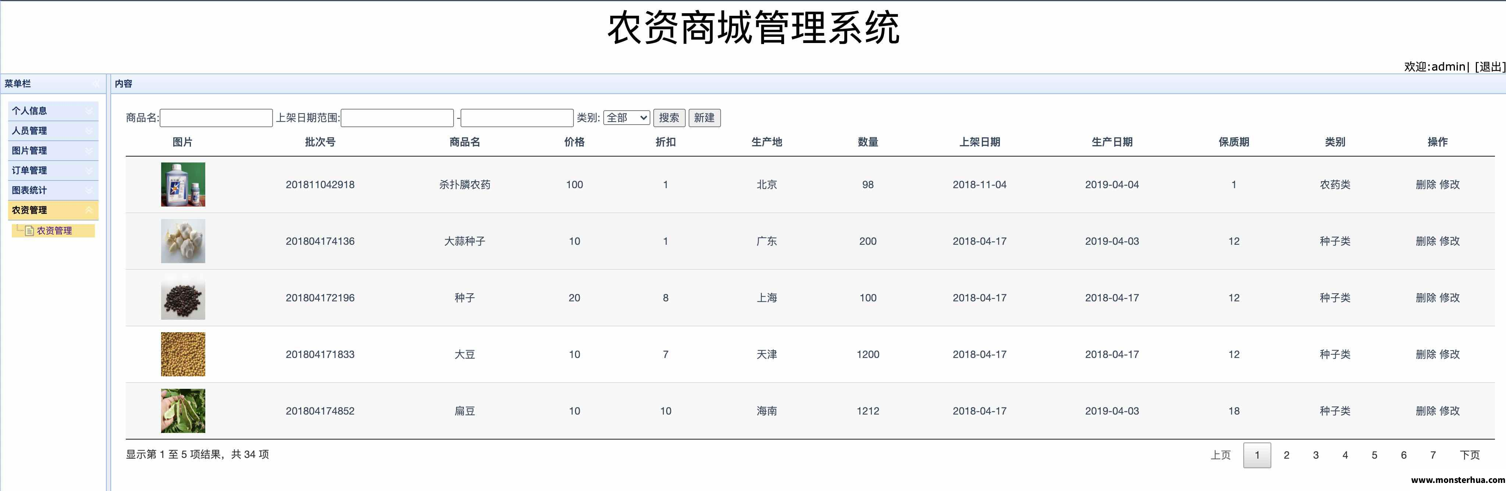This screenshot has height=491, width=1506.
Task: Click the 数量 column header
Action: pos(868,142)
